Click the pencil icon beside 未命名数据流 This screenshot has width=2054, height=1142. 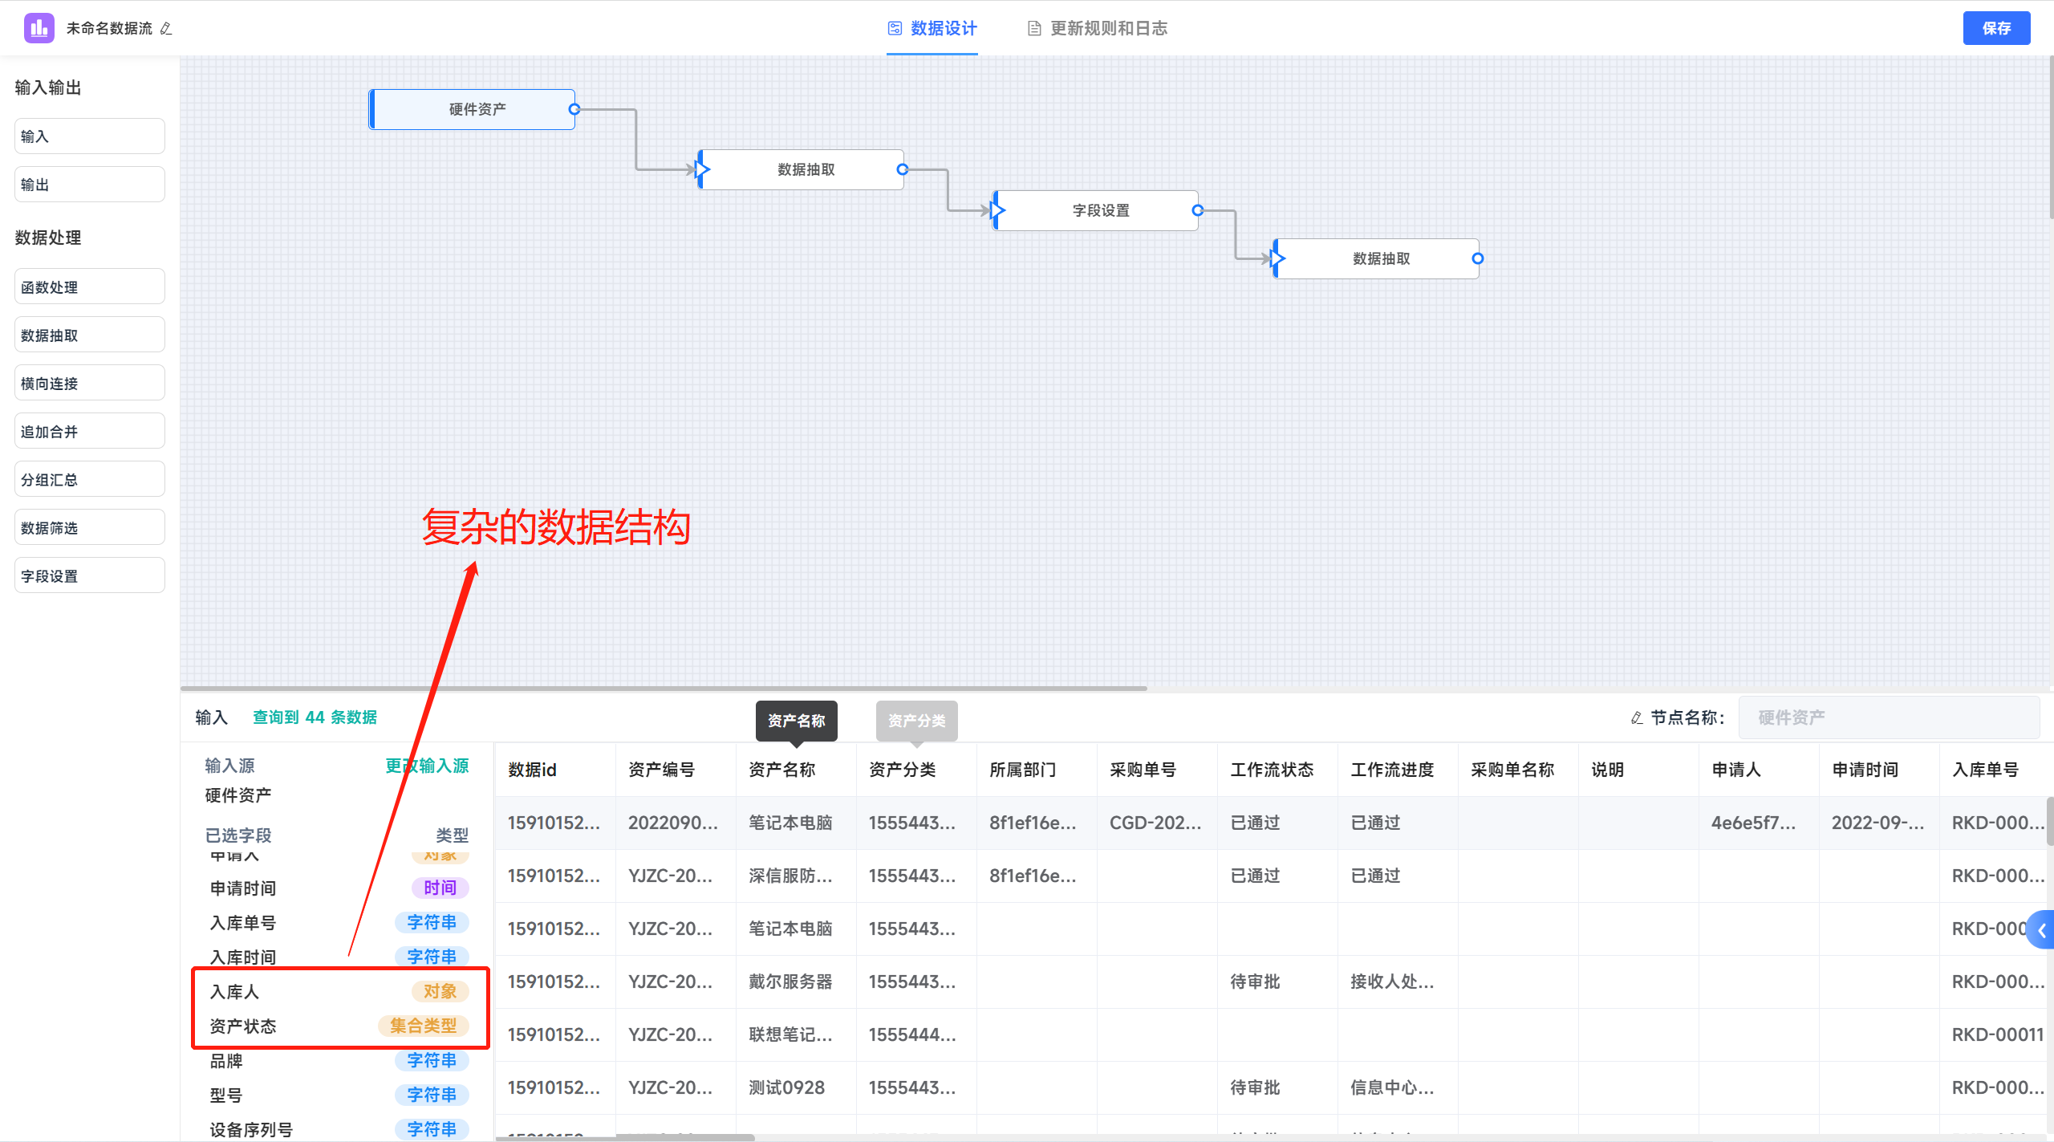(x=166, y=29)
